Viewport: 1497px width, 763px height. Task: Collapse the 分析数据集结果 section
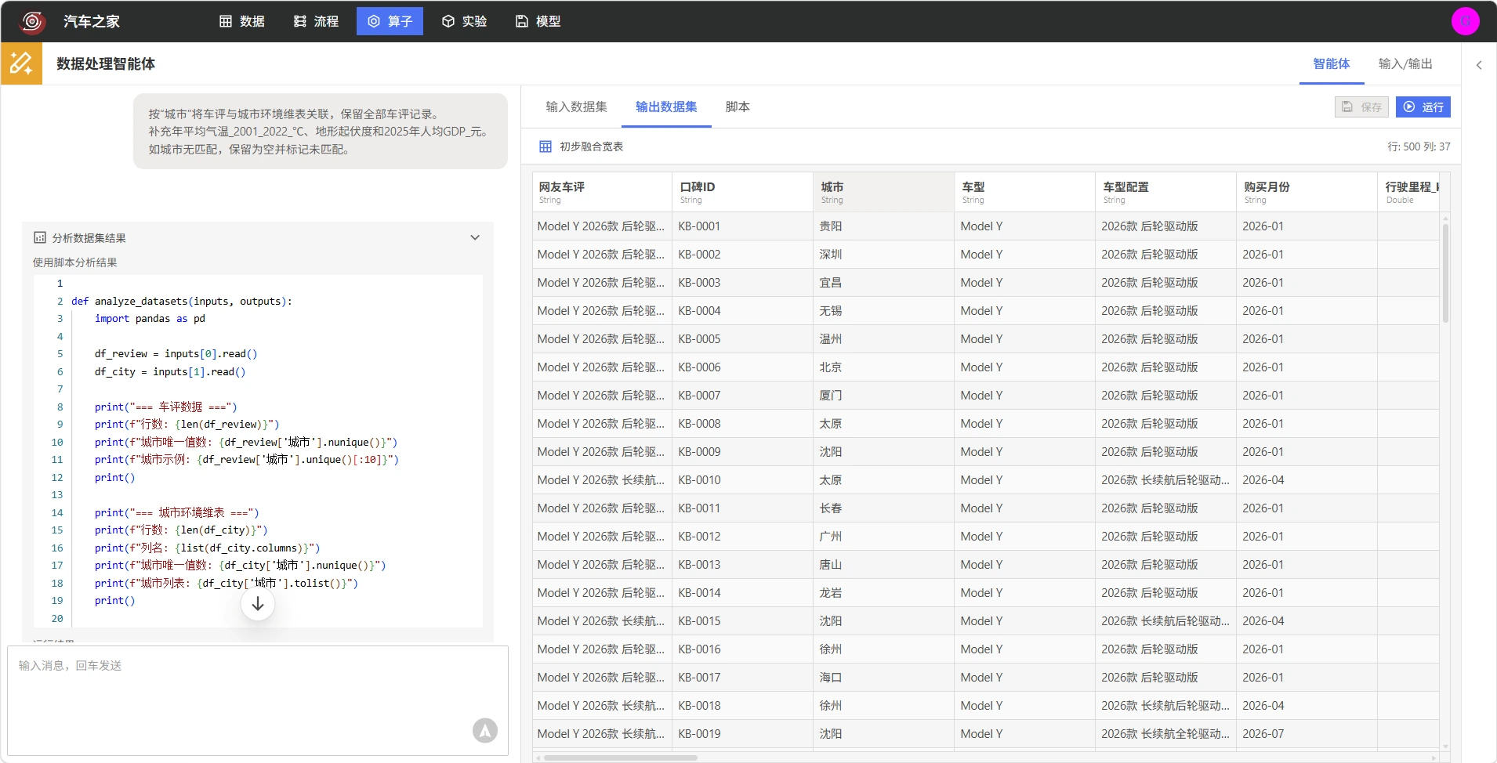tap(475, 237)
